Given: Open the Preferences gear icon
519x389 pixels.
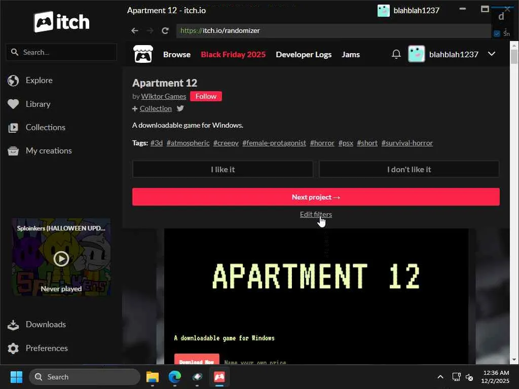Looking at the screenshot, I should 13,348.
